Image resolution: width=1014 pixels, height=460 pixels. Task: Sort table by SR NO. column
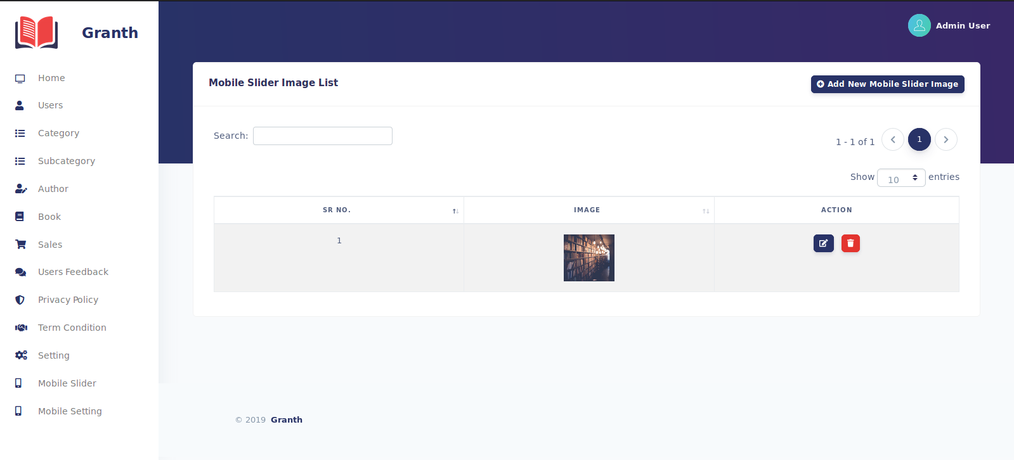click(338, 210)
